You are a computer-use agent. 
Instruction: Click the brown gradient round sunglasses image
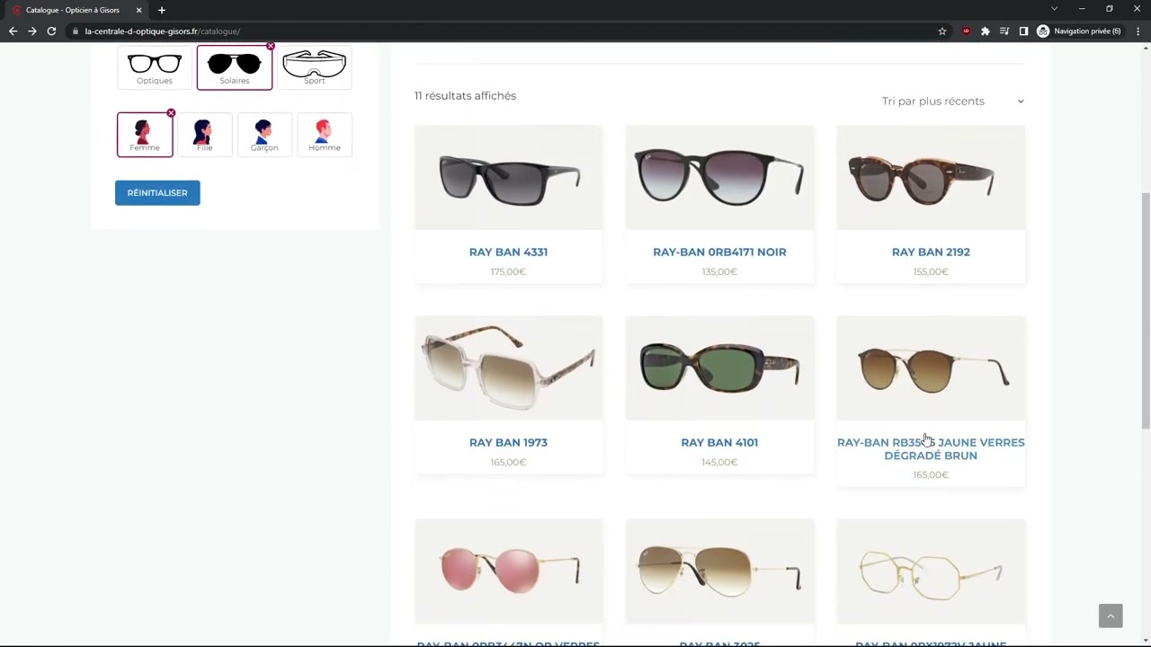[x=931, y=368]
